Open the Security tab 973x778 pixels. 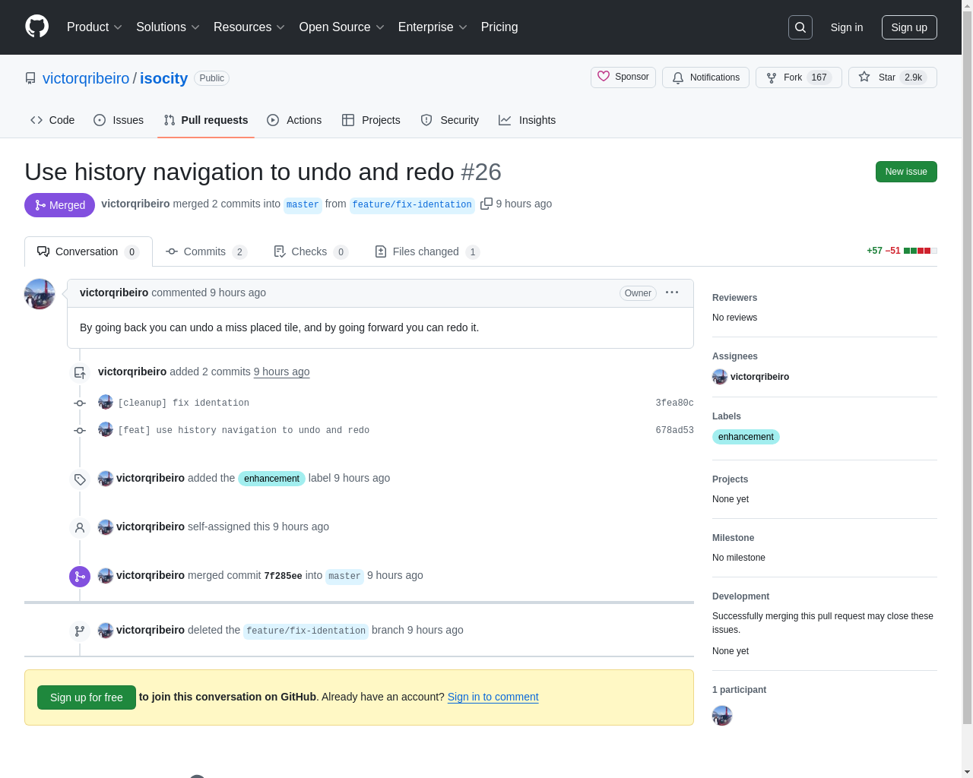tap(450, 120)
